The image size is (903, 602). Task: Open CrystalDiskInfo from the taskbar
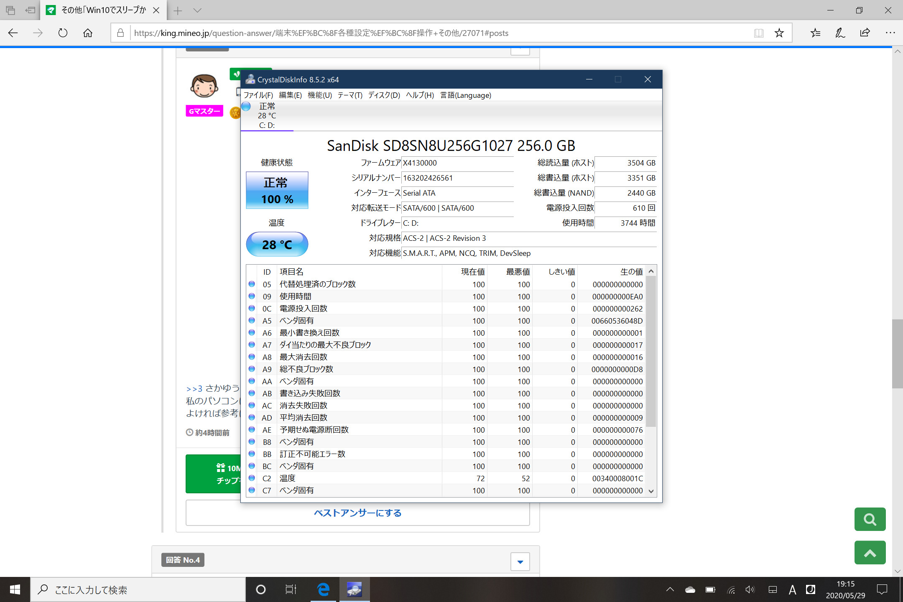click(x=354, y=589)
